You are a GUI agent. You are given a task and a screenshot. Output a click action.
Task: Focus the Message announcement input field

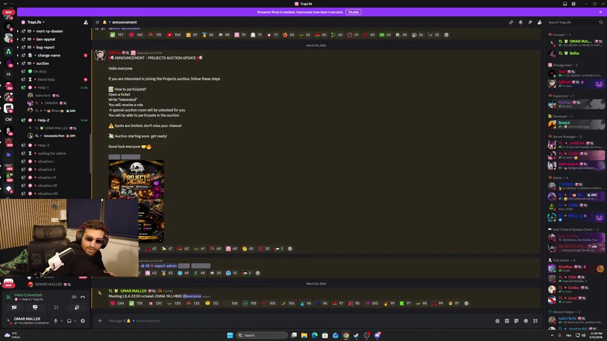pyautogui.click(x=299, y=321)
